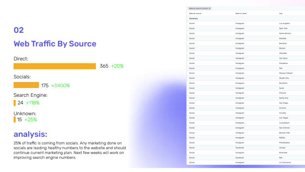
Task: Click the La Crescenta city cell
Action: (285, 162)
